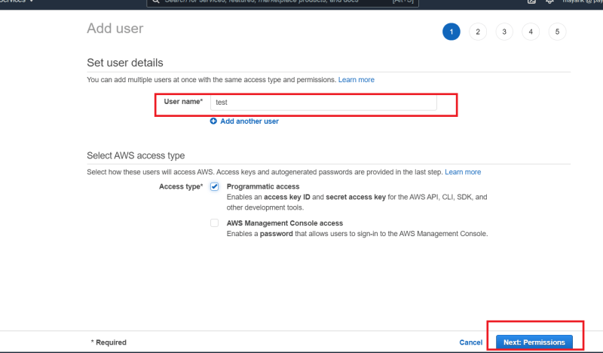603x353 pixels.
Task: Open Learn more link under access type
Action: click(463, 172)
